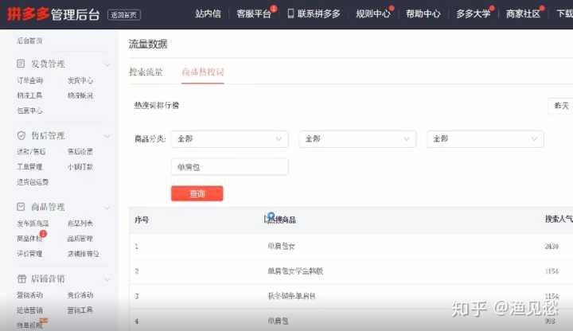Open 物流概况 in sidebar

coord(80,95)
